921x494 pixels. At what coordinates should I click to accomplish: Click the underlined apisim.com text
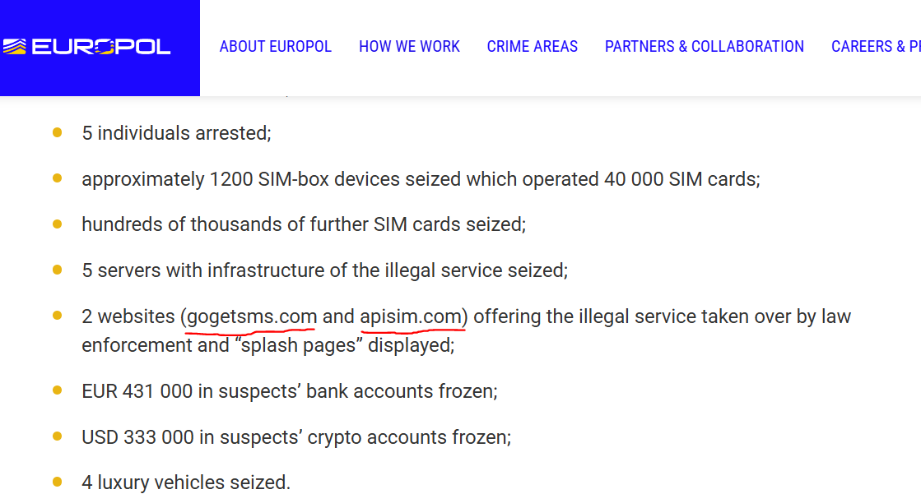click(x=412, y=316)
